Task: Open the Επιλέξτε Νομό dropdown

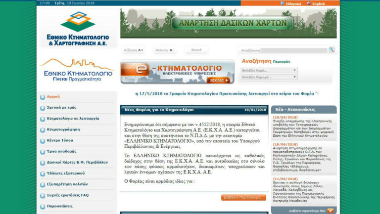Action: [x=269, y=71]
